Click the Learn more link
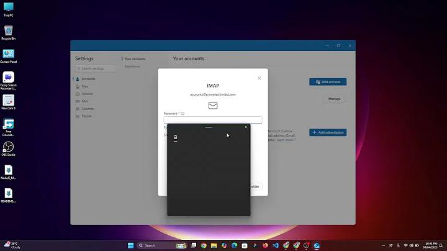The image size is (447, 251). pyautogui.click(x=286, y=140)
